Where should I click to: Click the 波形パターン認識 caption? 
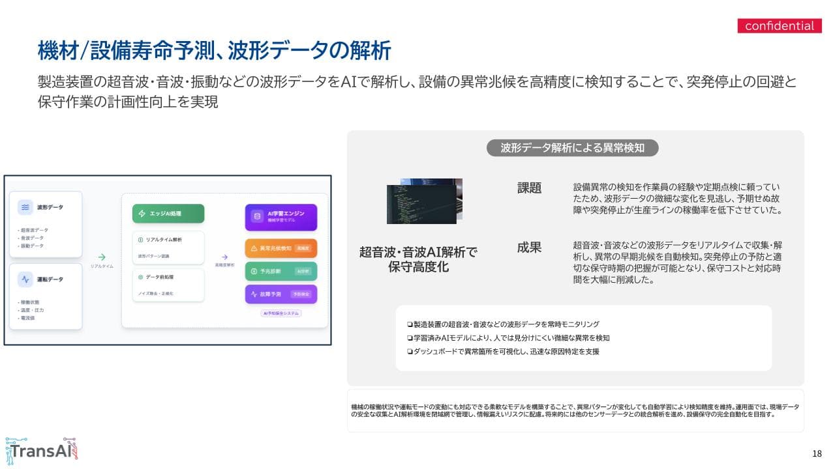153,257
